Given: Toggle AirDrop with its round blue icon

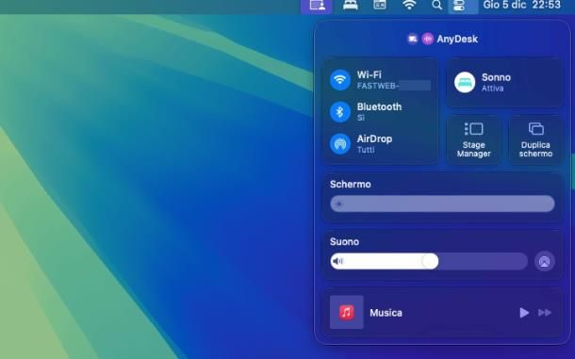Looking at the screenshot, I should point(340,144).
